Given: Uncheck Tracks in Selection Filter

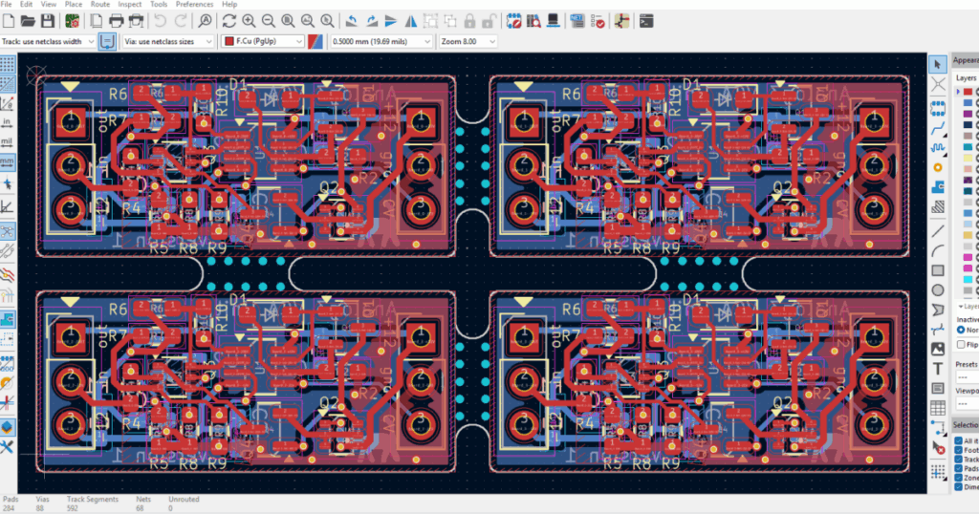Looking at the screenshot, I should click(x=958, y=460).
